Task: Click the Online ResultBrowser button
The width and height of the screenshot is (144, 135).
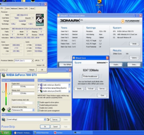Action: point(90,76)
